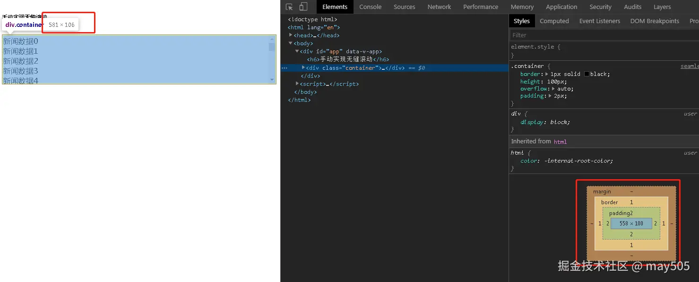Click the padding label in box model

(619, 213)
